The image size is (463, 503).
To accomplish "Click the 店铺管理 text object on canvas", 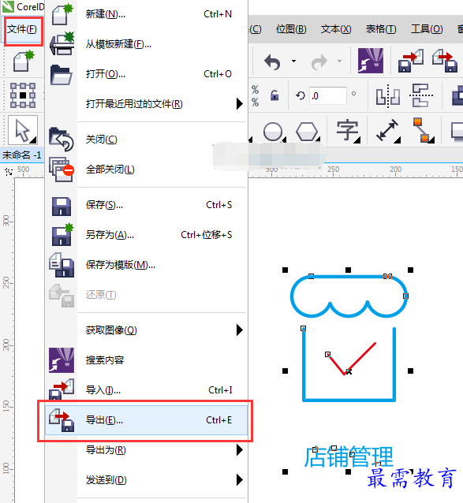I will tap(349, 456).
